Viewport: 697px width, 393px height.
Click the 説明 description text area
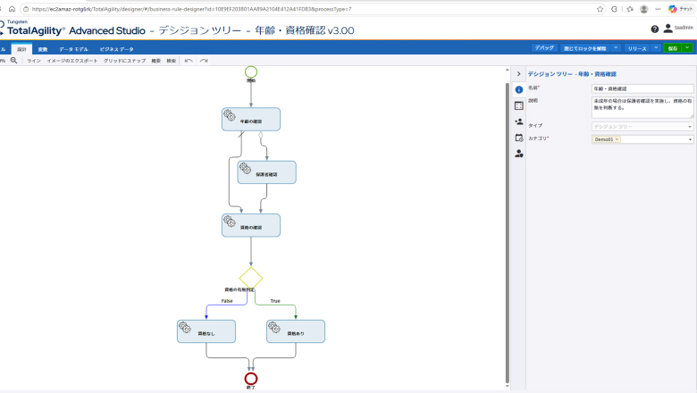tap(642, 107)
